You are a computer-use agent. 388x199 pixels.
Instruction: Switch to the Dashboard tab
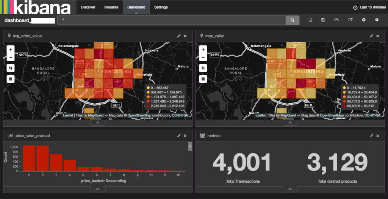136,7
